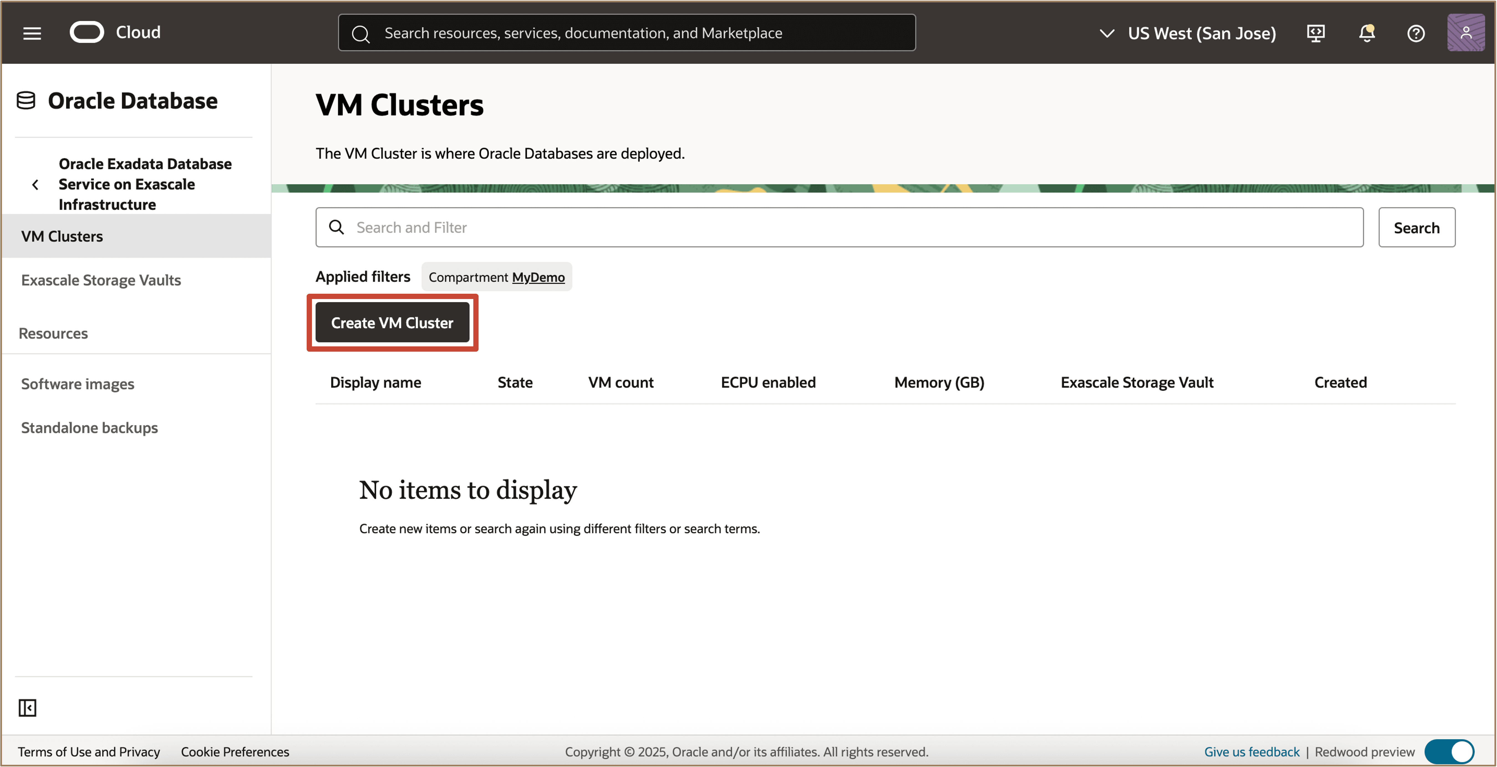
Task: Open the Cloud Shell console icon
Action: (1316, 33)
